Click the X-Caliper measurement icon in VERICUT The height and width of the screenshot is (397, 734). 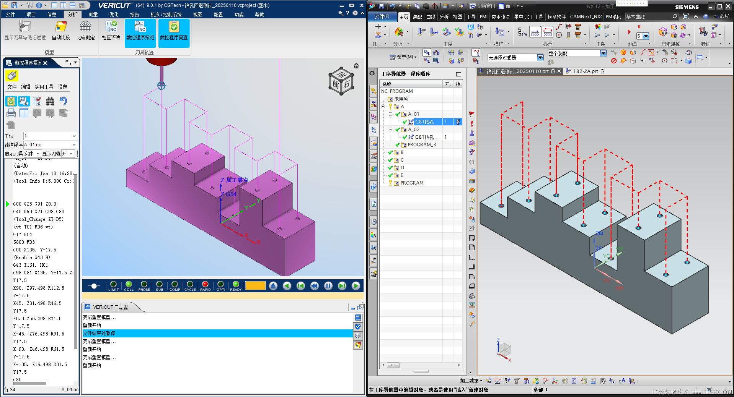pyautogui.click(x=85, y=31)
